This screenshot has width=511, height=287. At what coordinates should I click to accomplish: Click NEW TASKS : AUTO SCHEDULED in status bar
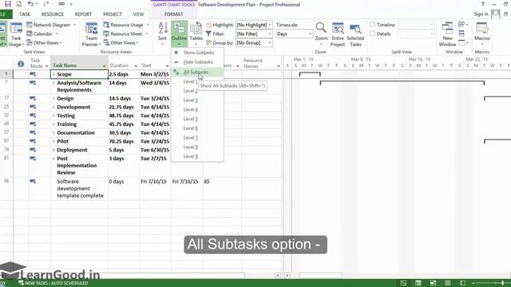pyautogui.click(x=53, y=283)
